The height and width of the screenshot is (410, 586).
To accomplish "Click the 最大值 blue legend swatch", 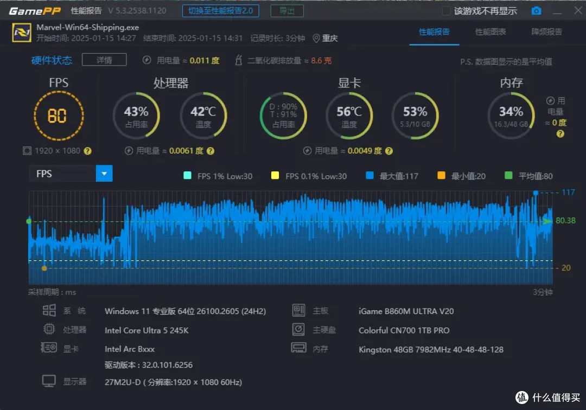I will click(x=370, y=176).
